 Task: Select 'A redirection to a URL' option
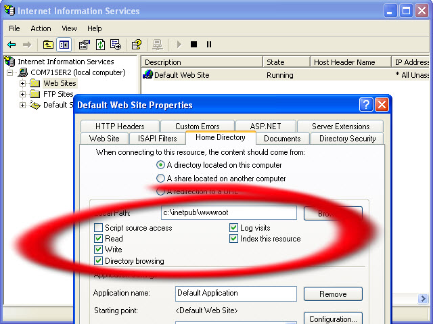pyautogui.click(x=160, y=191)
